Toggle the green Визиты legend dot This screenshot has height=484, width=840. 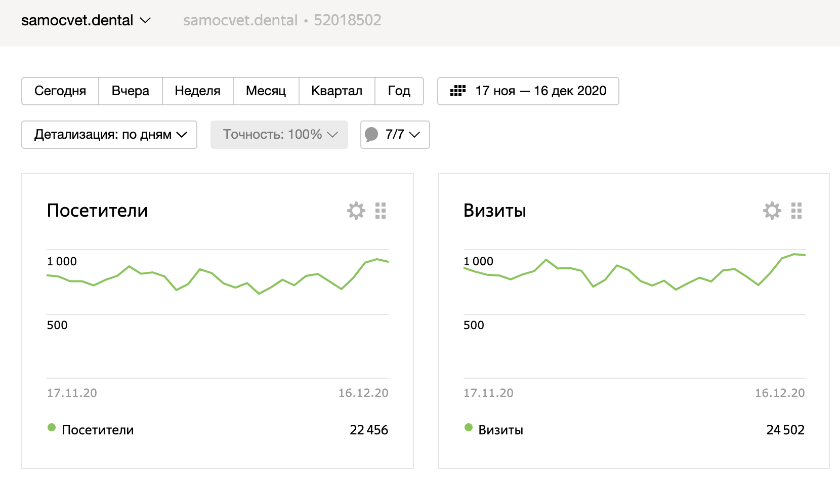pyautogui.click(x=469, y=428)
